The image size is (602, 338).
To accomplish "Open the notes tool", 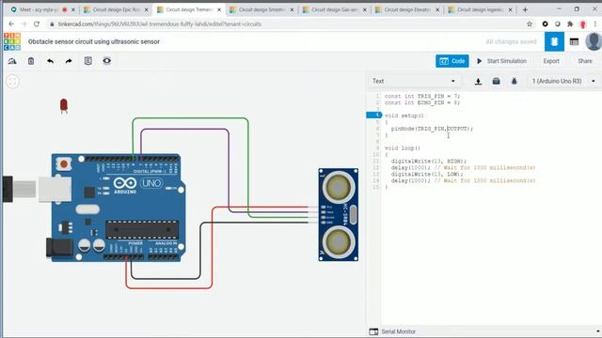I will coord(87,61).
